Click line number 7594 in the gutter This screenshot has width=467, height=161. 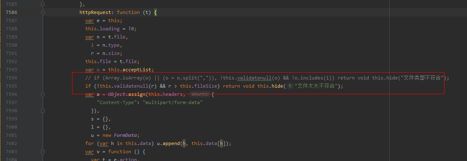click(11, 78)
